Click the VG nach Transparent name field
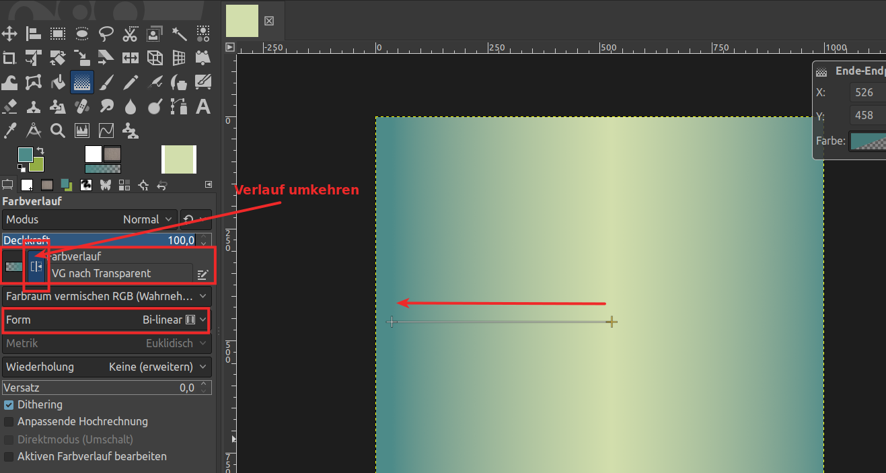 (120, 273)
